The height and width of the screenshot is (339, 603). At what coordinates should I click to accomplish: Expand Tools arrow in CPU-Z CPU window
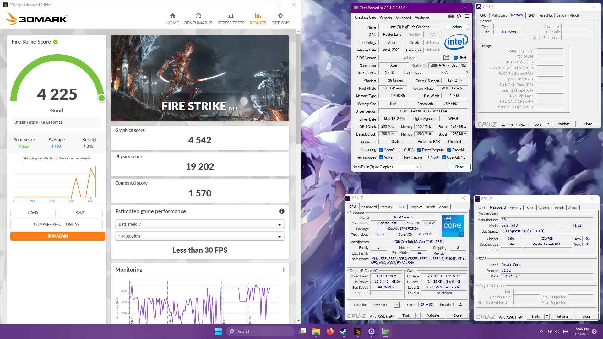418,315
